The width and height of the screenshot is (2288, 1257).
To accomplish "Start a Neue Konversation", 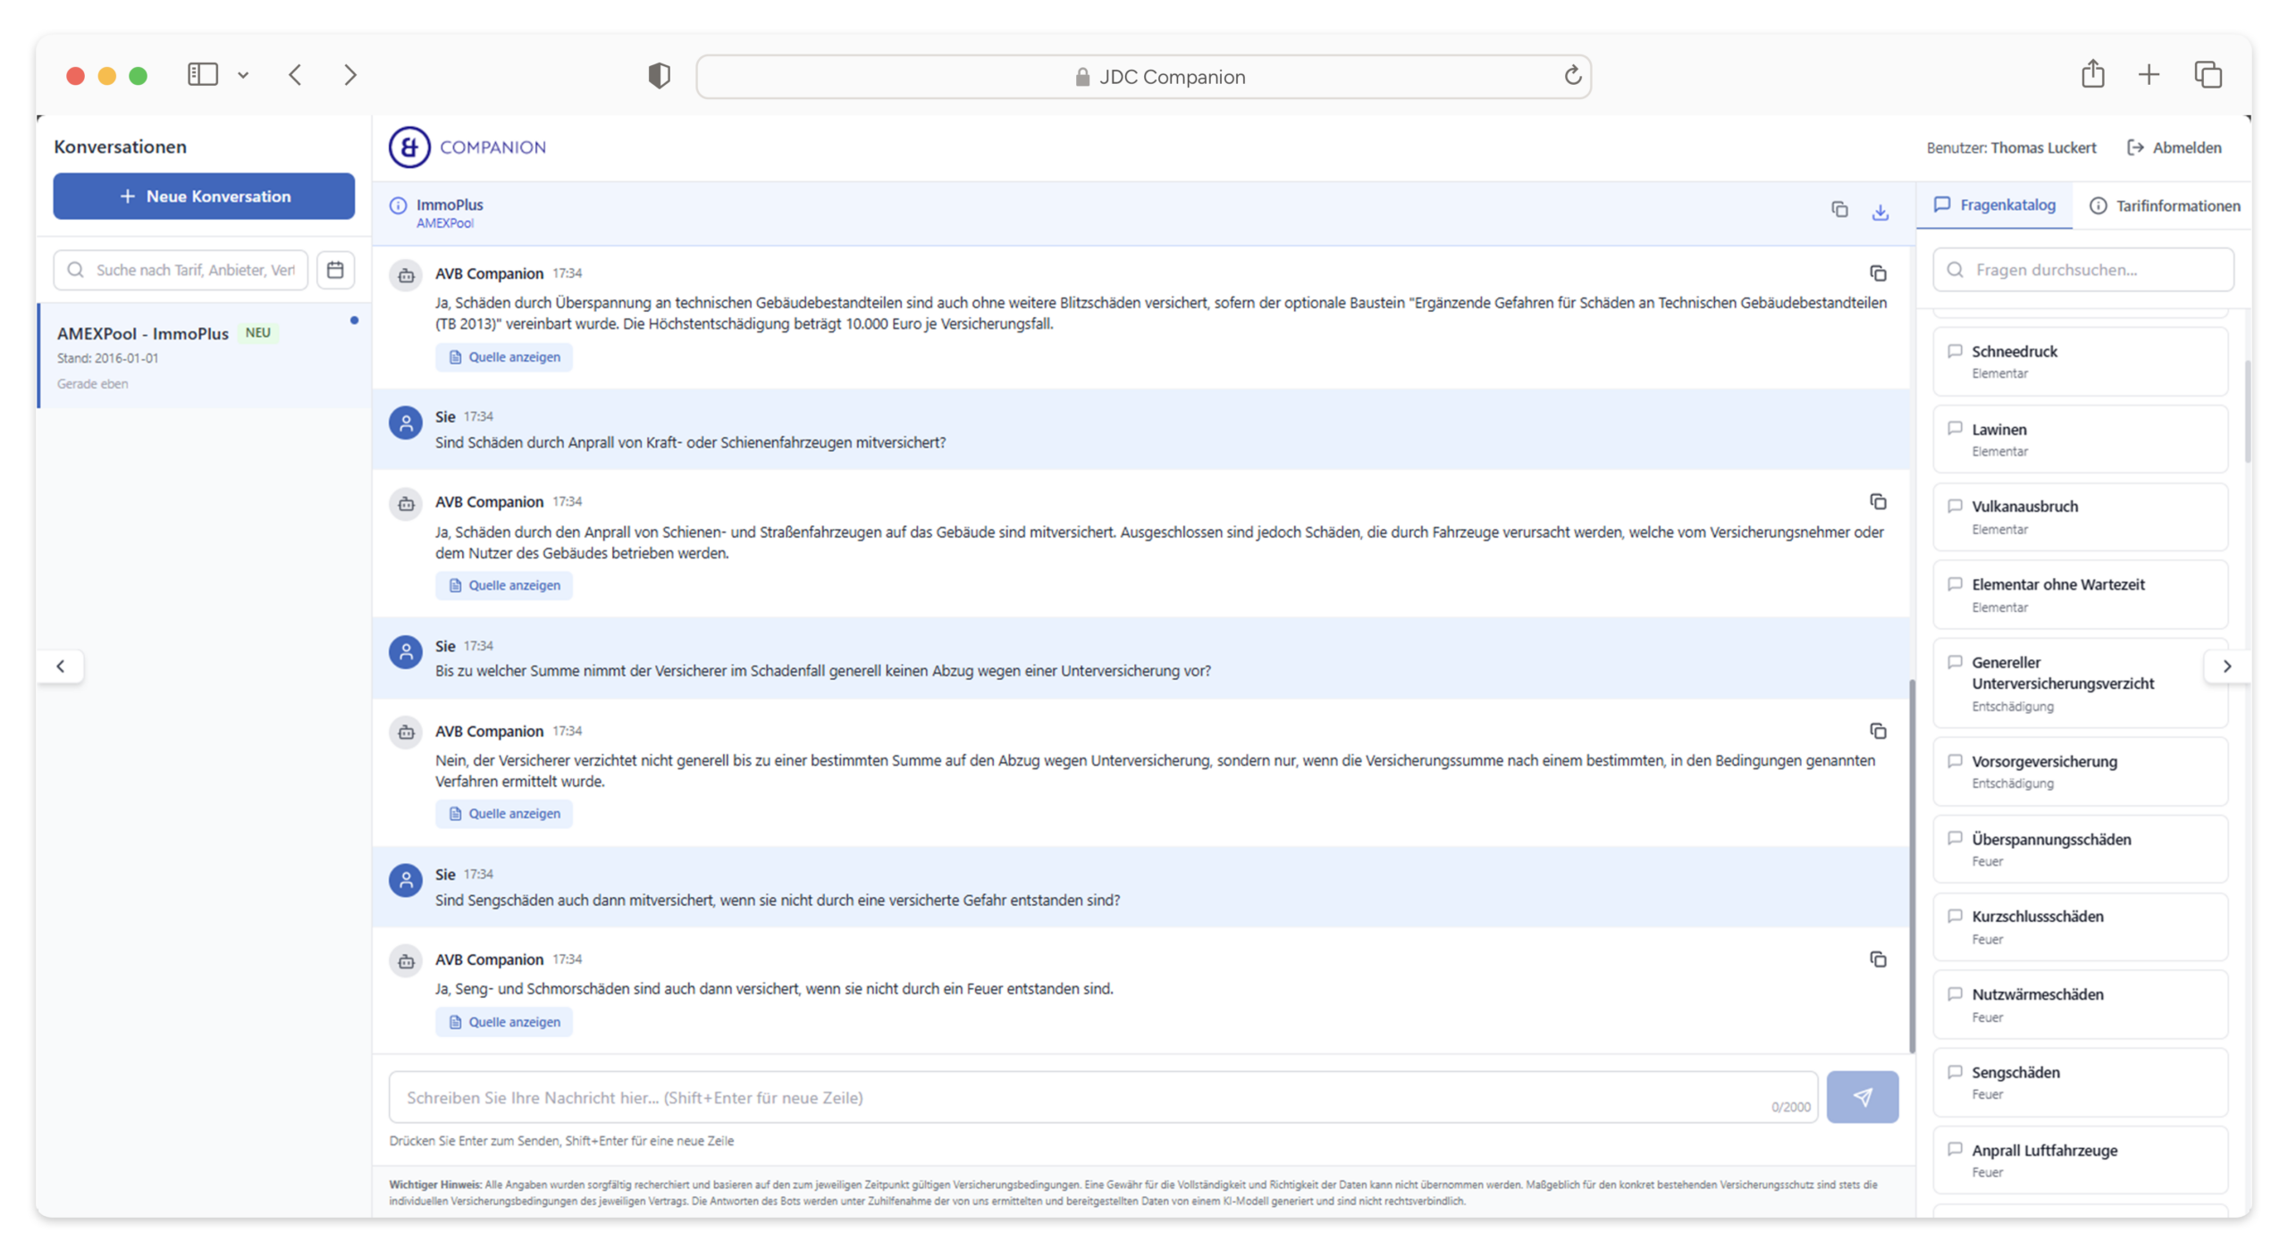I will coord(204,197).
